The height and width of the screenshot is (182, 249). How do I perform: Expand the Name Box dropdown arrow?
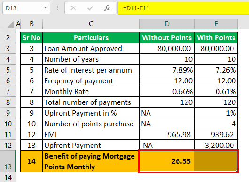click(x=45, y=7)
